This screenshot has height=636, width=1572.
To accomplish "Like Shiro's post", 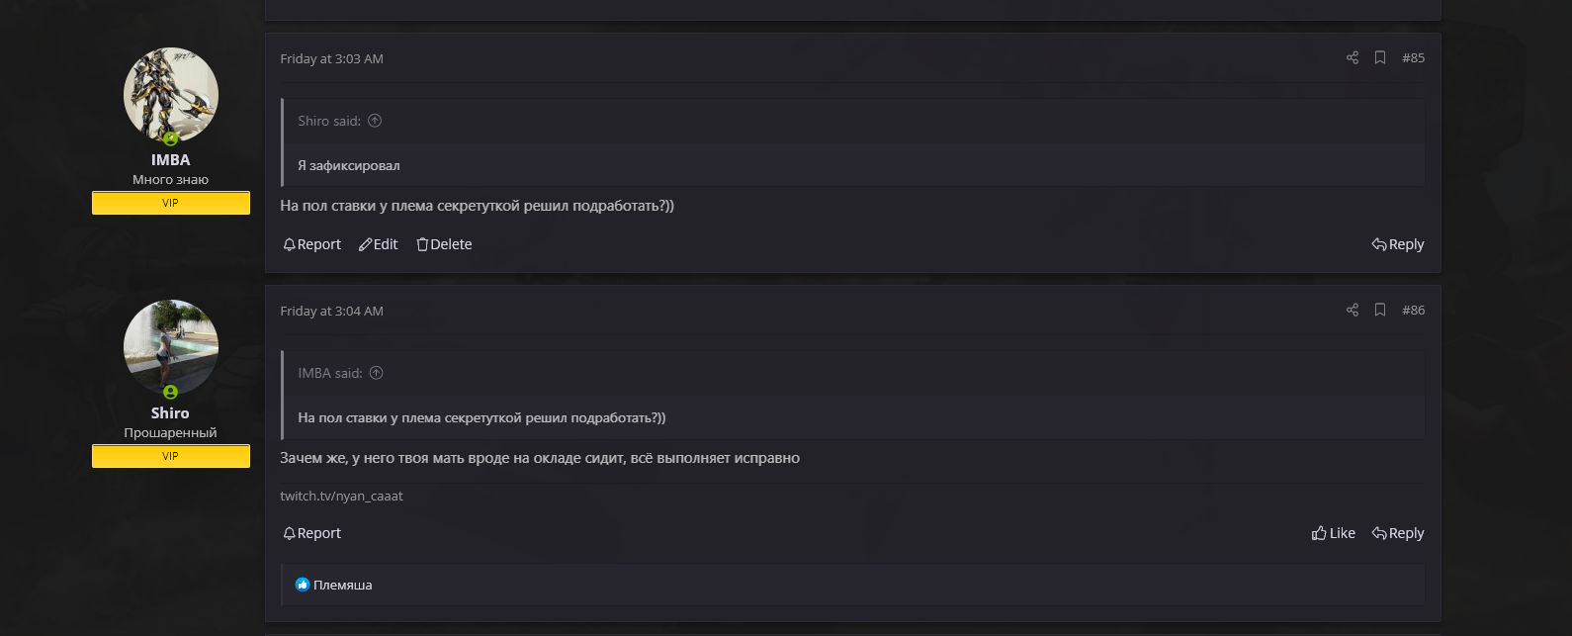I will click(1333, 533).
